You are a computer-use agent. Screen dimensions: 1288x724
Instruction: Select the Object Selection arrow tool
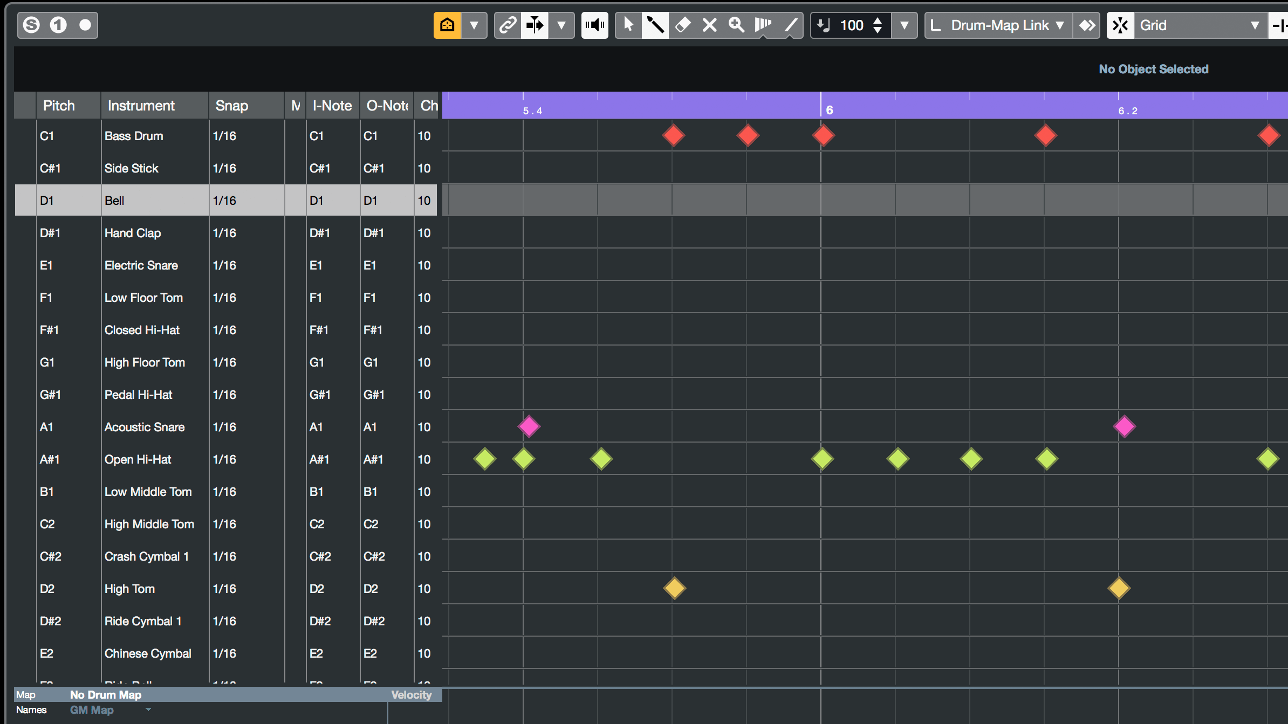628,25
